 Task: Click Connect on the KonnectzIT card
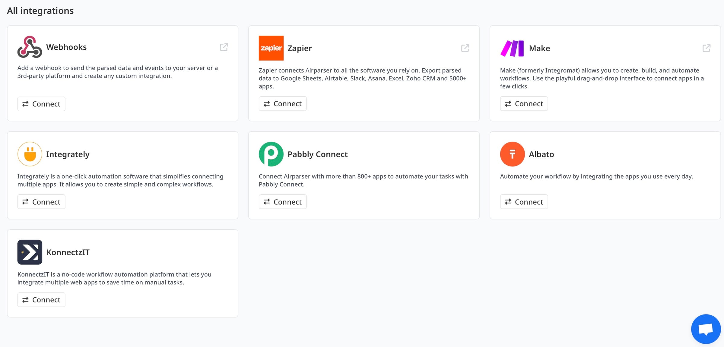pos(41,299)
